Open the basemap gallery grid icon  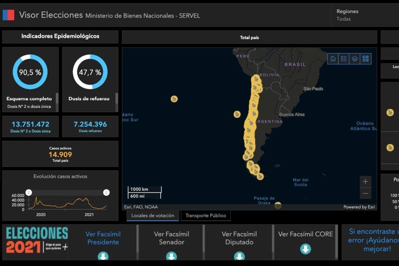point(366,59)
